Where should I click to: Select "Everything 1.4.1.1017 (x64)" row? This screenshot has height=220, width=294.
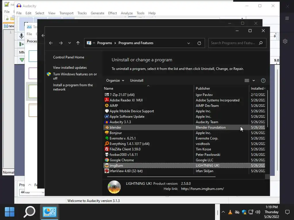pos(184,144)
